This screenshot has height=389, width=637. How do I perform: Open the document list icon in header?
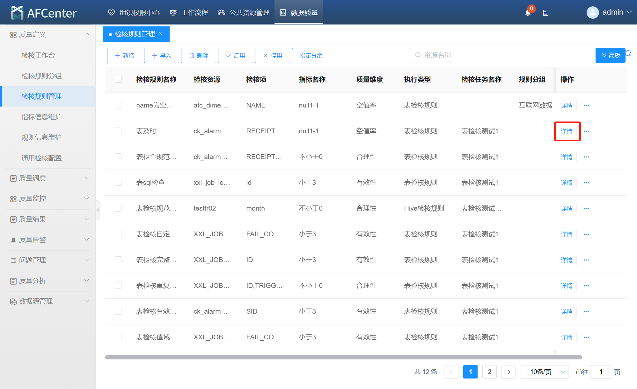coord(546,13)
